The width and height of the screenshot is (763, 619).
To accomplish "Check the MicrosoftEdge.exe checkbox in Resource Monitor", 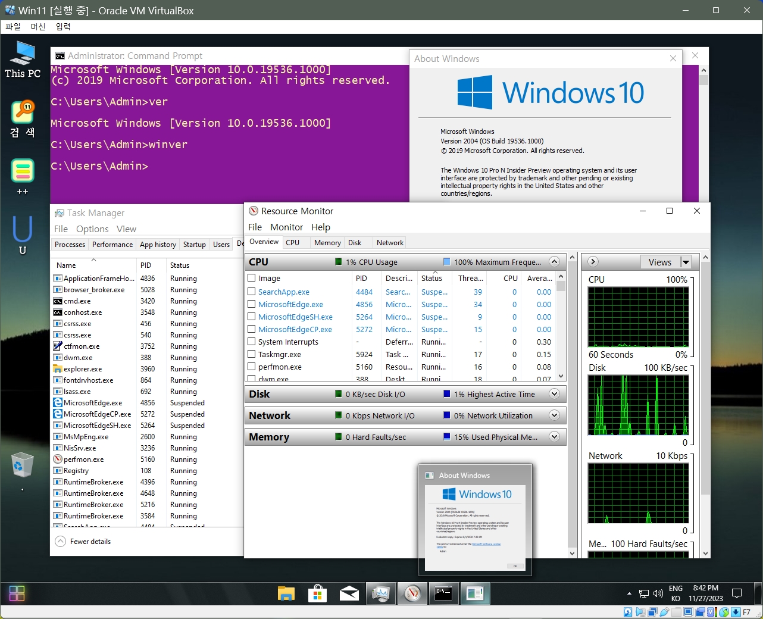I will pos(252,304).
